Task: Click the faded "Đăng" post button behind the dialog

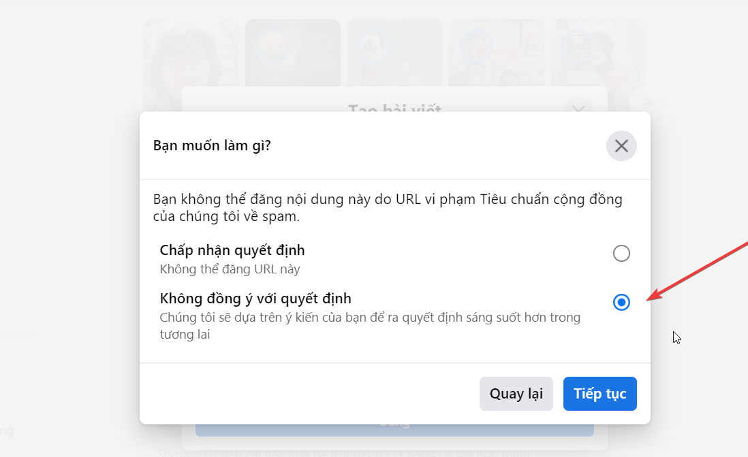Action: 394,430
